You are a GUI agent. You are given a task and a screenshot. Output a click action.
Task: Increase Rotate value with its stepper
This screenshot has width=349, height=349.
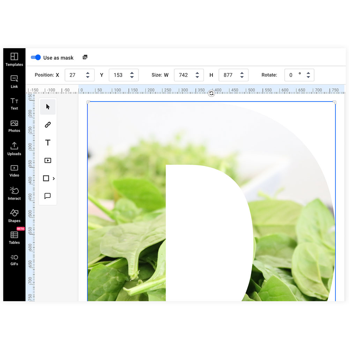point(308,73)
